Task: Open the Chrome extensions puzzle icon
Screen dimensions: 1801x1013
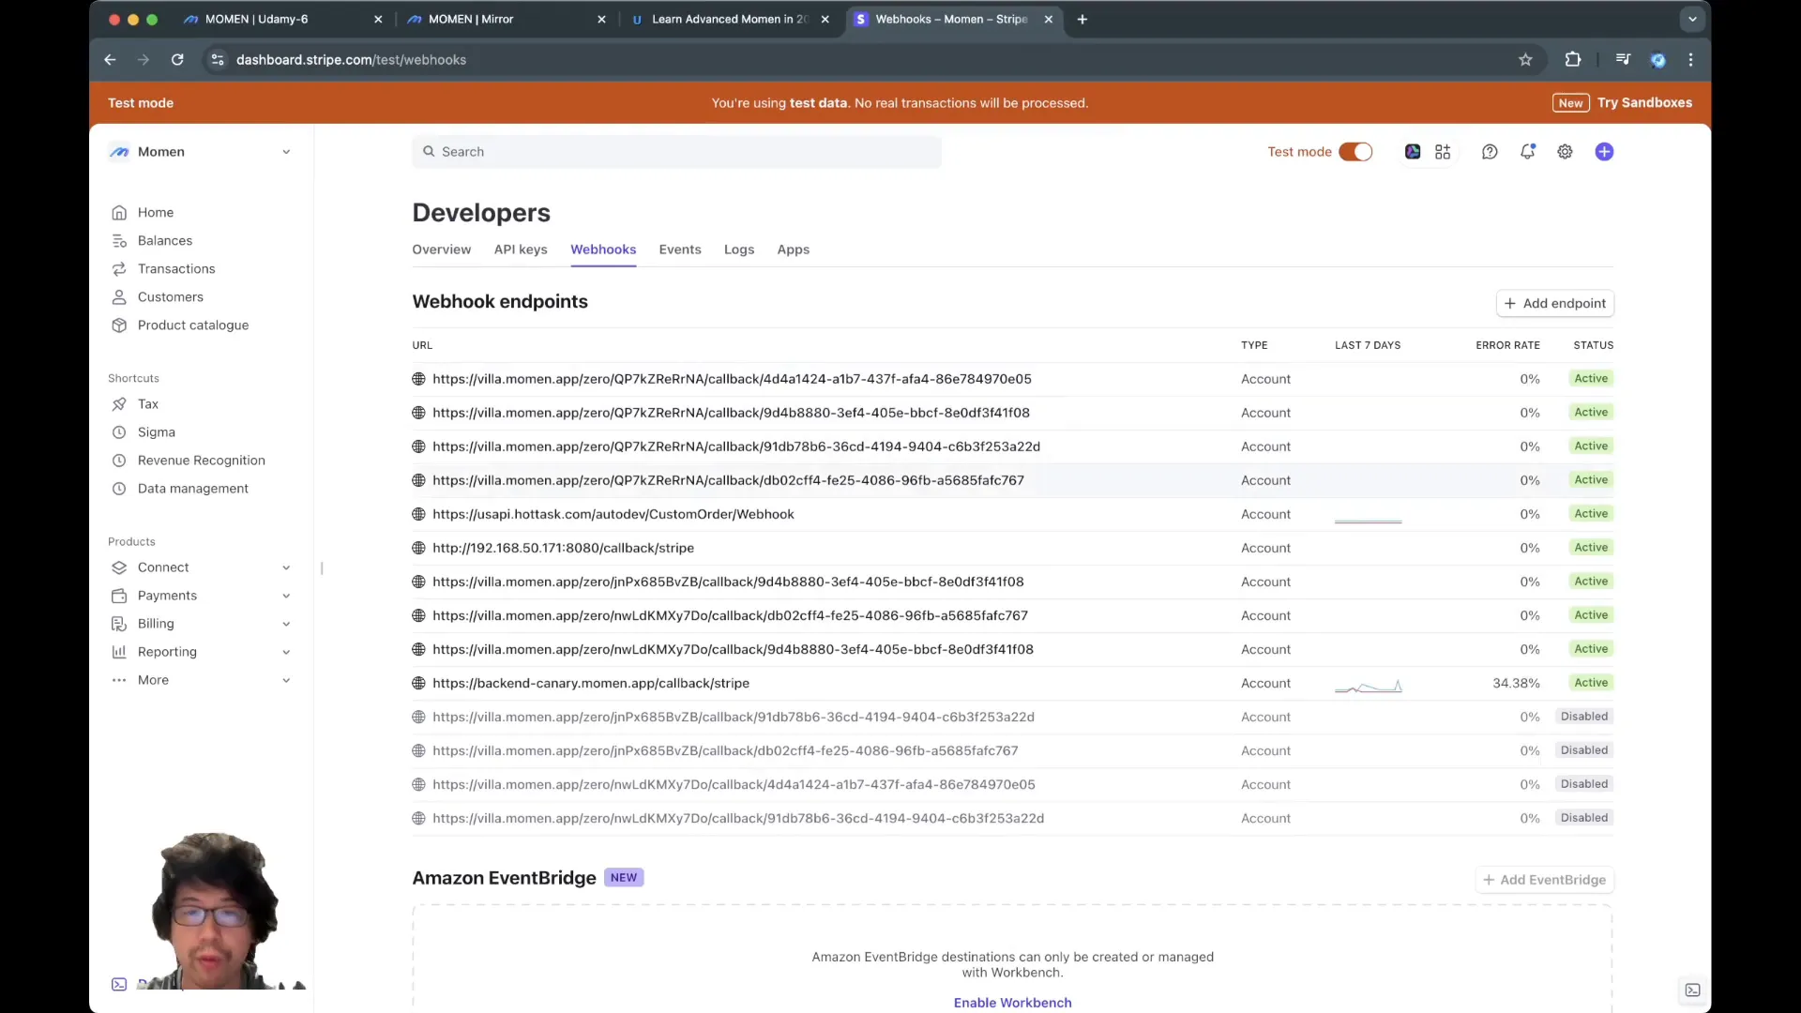Action: pyautogui.click(x=1573, y=60)
